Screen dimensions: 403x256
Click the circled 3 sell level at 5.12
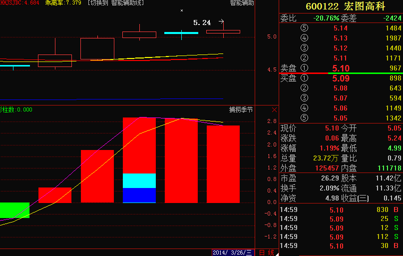305,48
